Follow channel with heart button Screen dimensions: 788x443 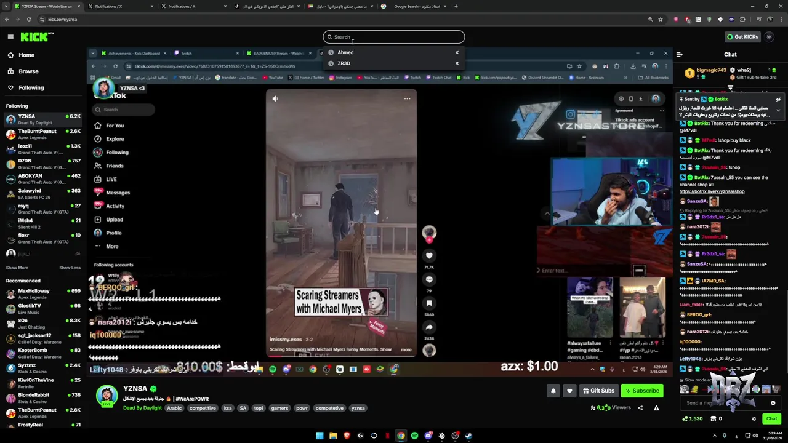(x=569, y=391)
